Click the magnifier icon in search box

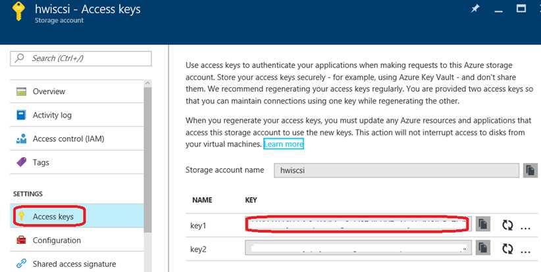click(20, 58)
